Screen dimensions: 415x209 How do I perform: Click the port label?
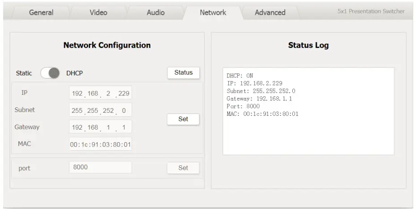[24, 168]
